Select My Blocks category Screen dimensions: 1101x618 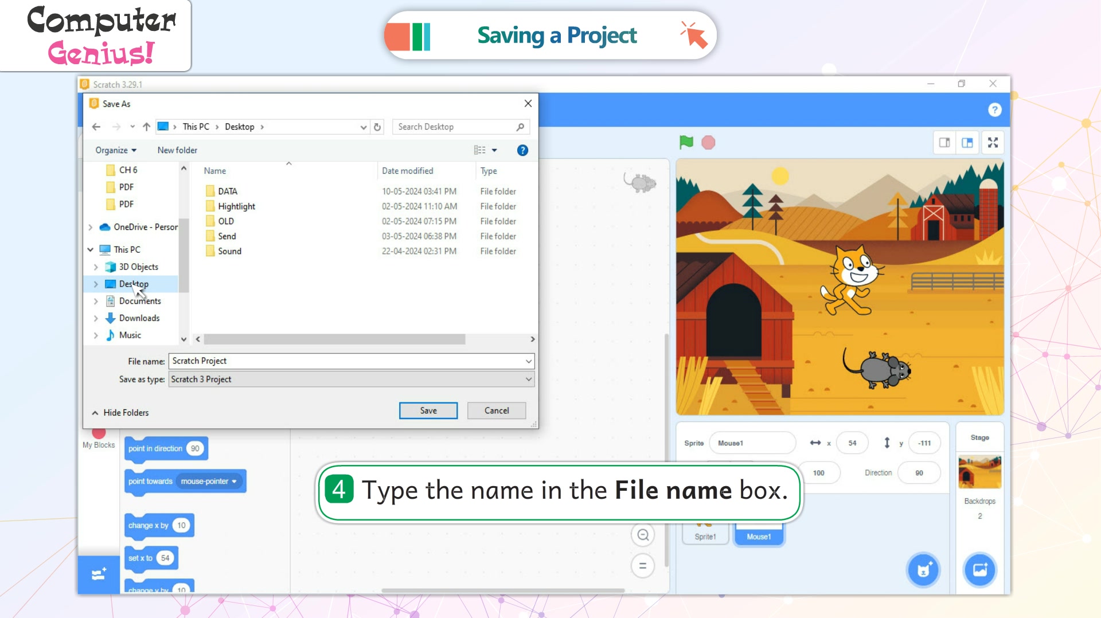coord(99,439)
